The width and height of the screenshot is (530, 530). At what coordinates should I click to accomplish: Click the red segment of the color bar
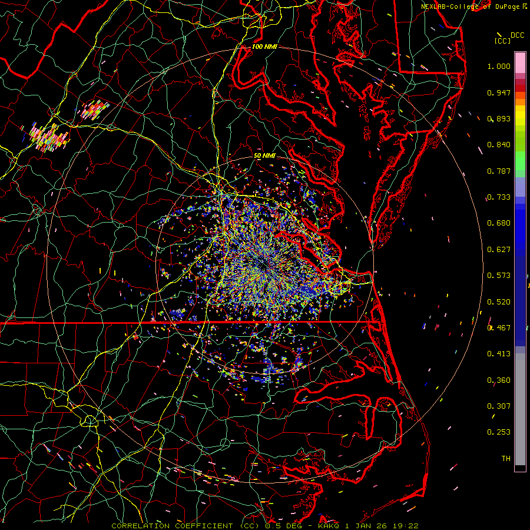point(520,88)
